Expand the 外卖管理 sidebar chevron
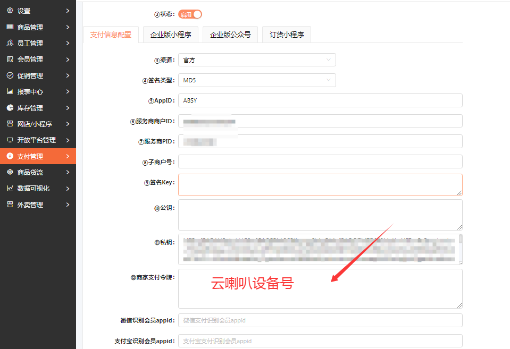The width and height of the screenshot is (510, 349). [x=68, y=205]
